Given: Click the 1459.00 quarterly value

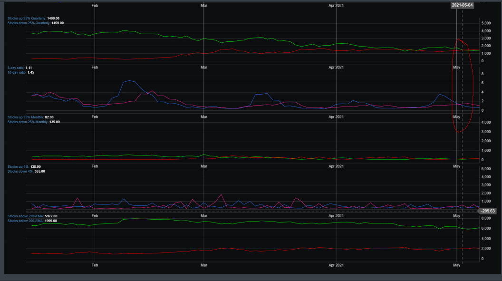Looking at the screenshot, I should [58, 23].
